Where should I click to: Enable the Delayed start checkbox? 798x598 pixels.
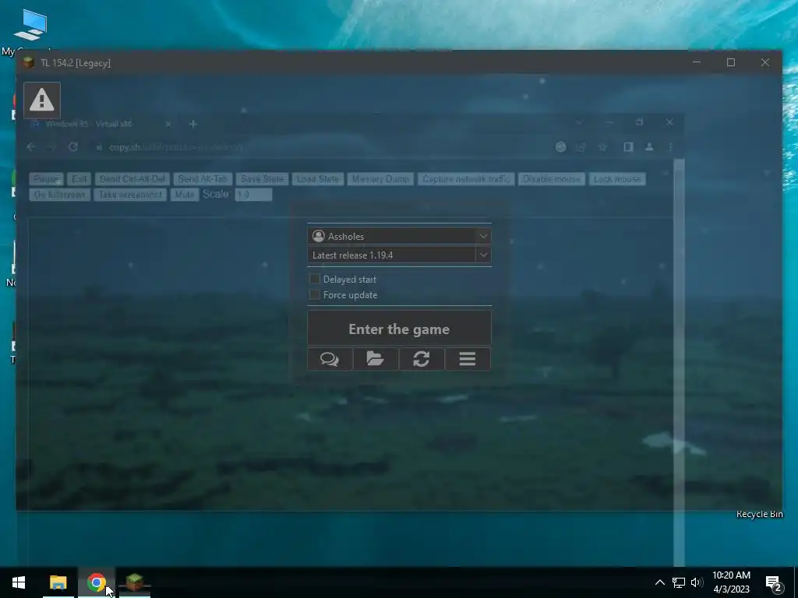tap(315, 279)
